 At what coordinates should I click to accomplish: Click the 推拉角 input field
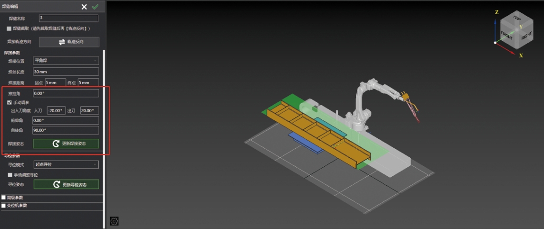66,94
